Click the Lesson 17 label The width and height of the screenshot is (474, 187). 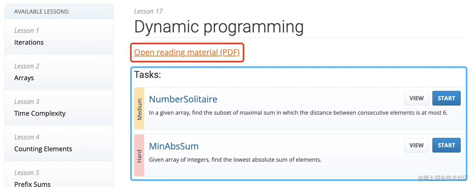pyautogui.click(x=148, y=11)
